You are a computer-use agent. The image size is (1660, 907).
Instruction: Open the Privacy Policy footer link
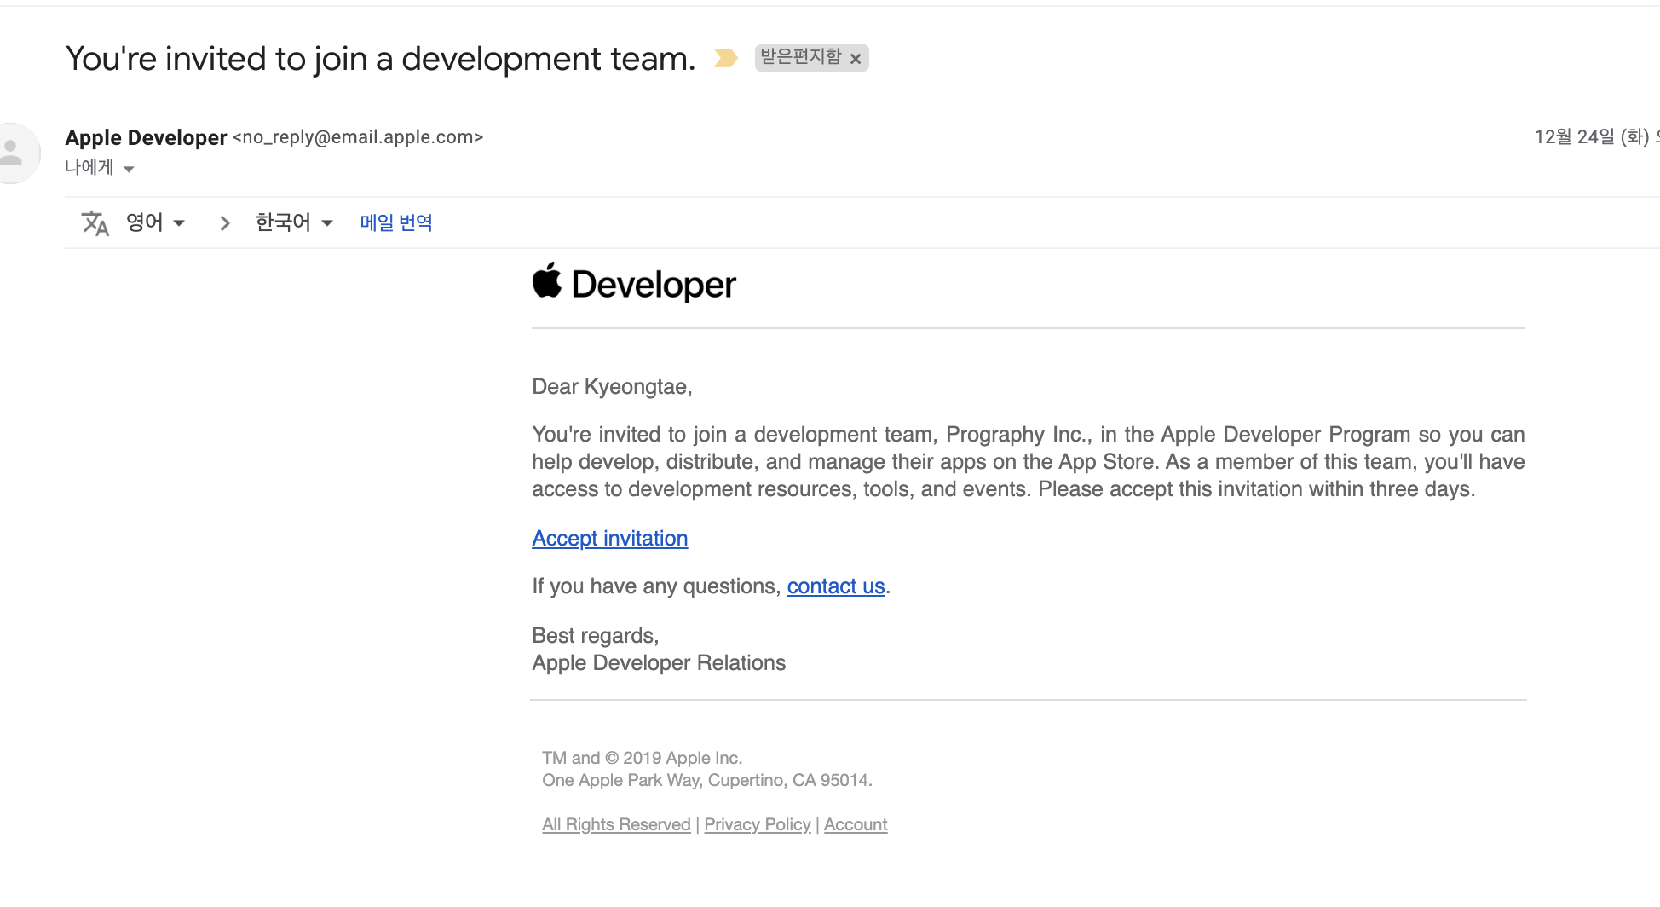[x=758, y=824]
